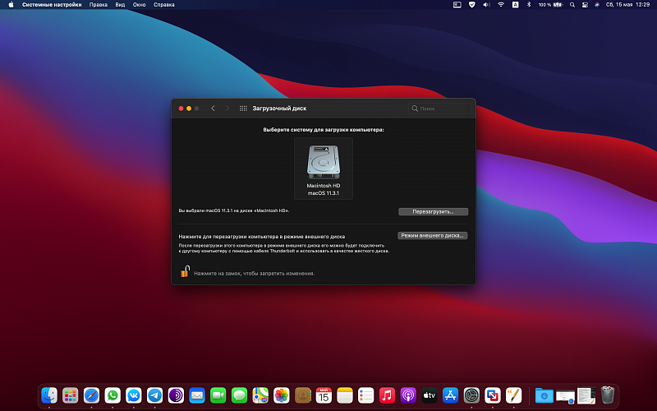Open WhatsApp in the Dock
657x411 pixels.
point(113,395)
